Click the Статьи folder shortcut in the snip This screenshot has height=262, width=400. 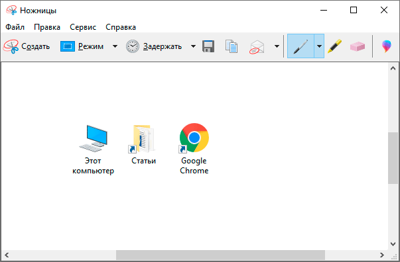(143, 144)
